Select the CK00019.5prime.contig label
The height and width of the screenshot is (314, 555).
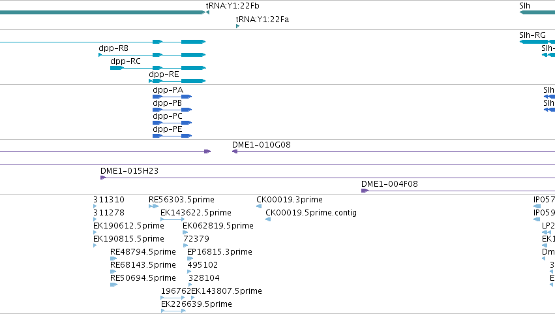coord(311,213)
